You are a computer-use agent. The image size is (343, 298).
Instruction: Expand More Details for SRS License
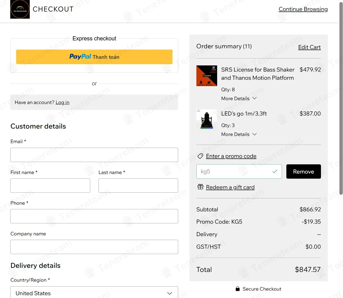click(239, 98)
